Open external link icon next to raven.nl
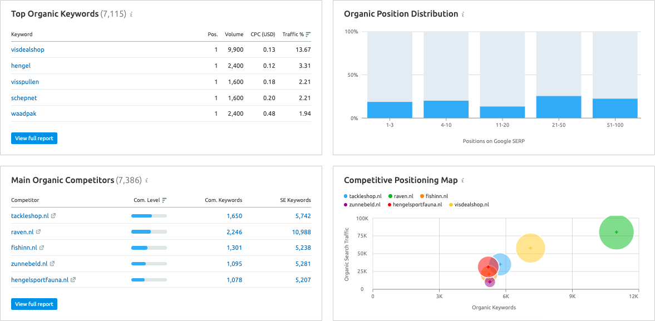The height and width of the screenshot is (321, 655). (x=38, y=232)
